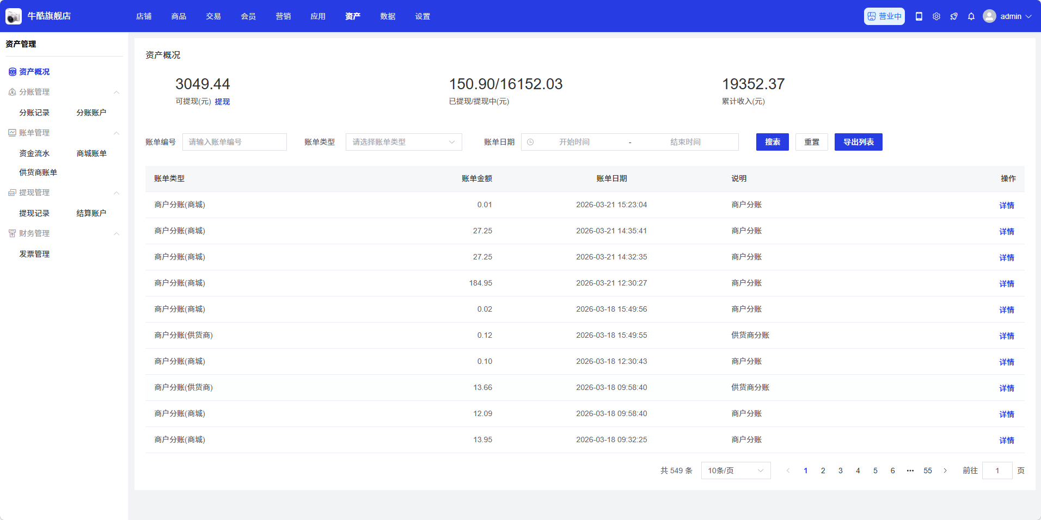Open the 交易 top menu
1041x520 pixels.
point(213,16)
